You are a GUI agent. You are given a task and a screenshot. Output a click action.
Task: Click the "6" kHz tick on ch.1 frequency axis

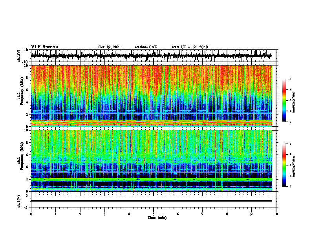27,90
